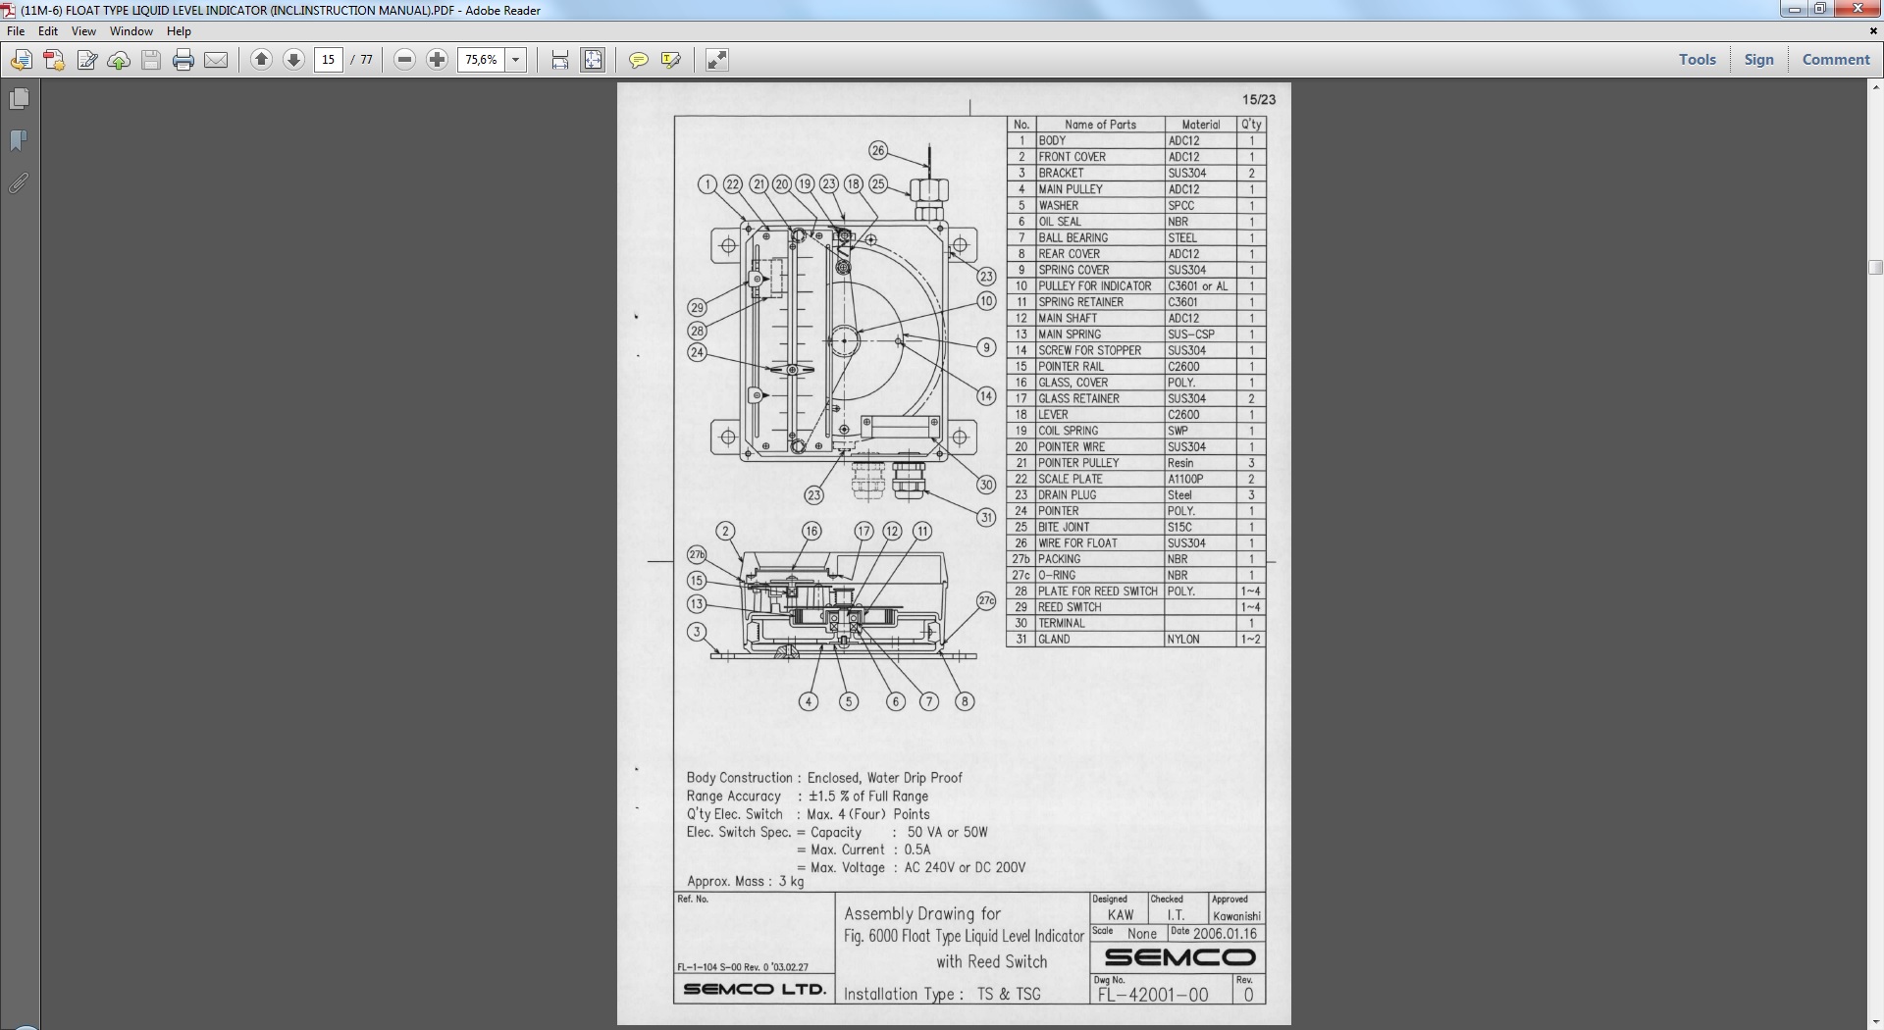This screenshot has height=1030, width=1884.
Task: Open the Window menu
Action: click(x=131, y=31)
